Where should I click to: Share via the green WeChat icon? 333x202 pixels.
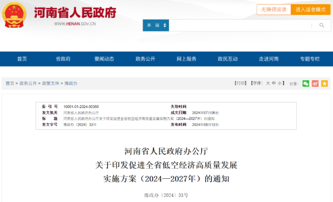point(306,84)
